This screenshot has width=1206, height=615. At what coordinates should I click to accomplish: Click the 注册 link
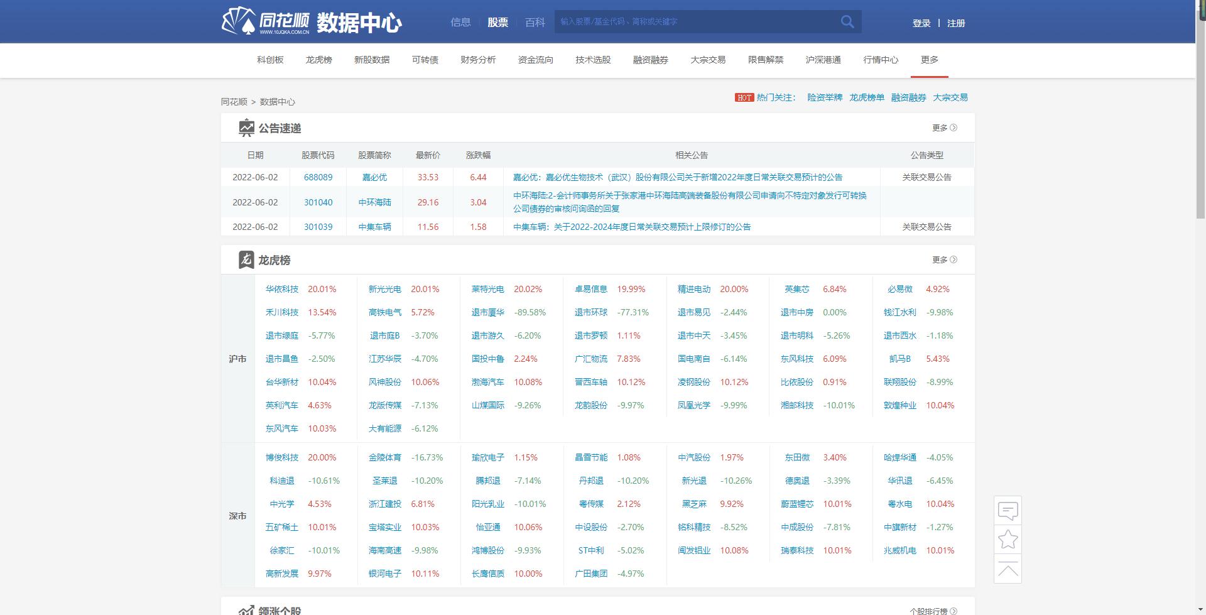[x=956, y=23]
